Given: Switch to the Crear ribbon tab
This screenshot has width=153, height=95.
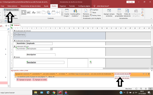Looking at the screenshot, I should click(3, 6).
